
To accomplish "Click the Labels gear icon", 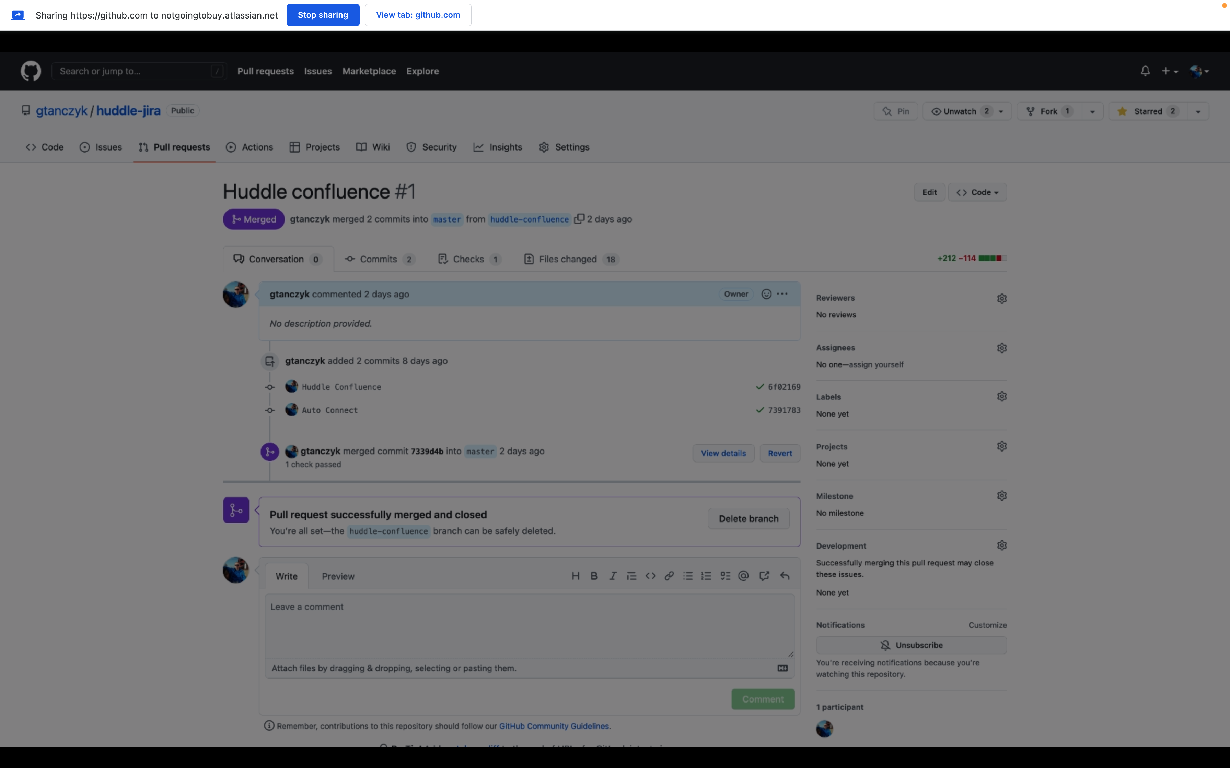I will (x=1001, y=397).
